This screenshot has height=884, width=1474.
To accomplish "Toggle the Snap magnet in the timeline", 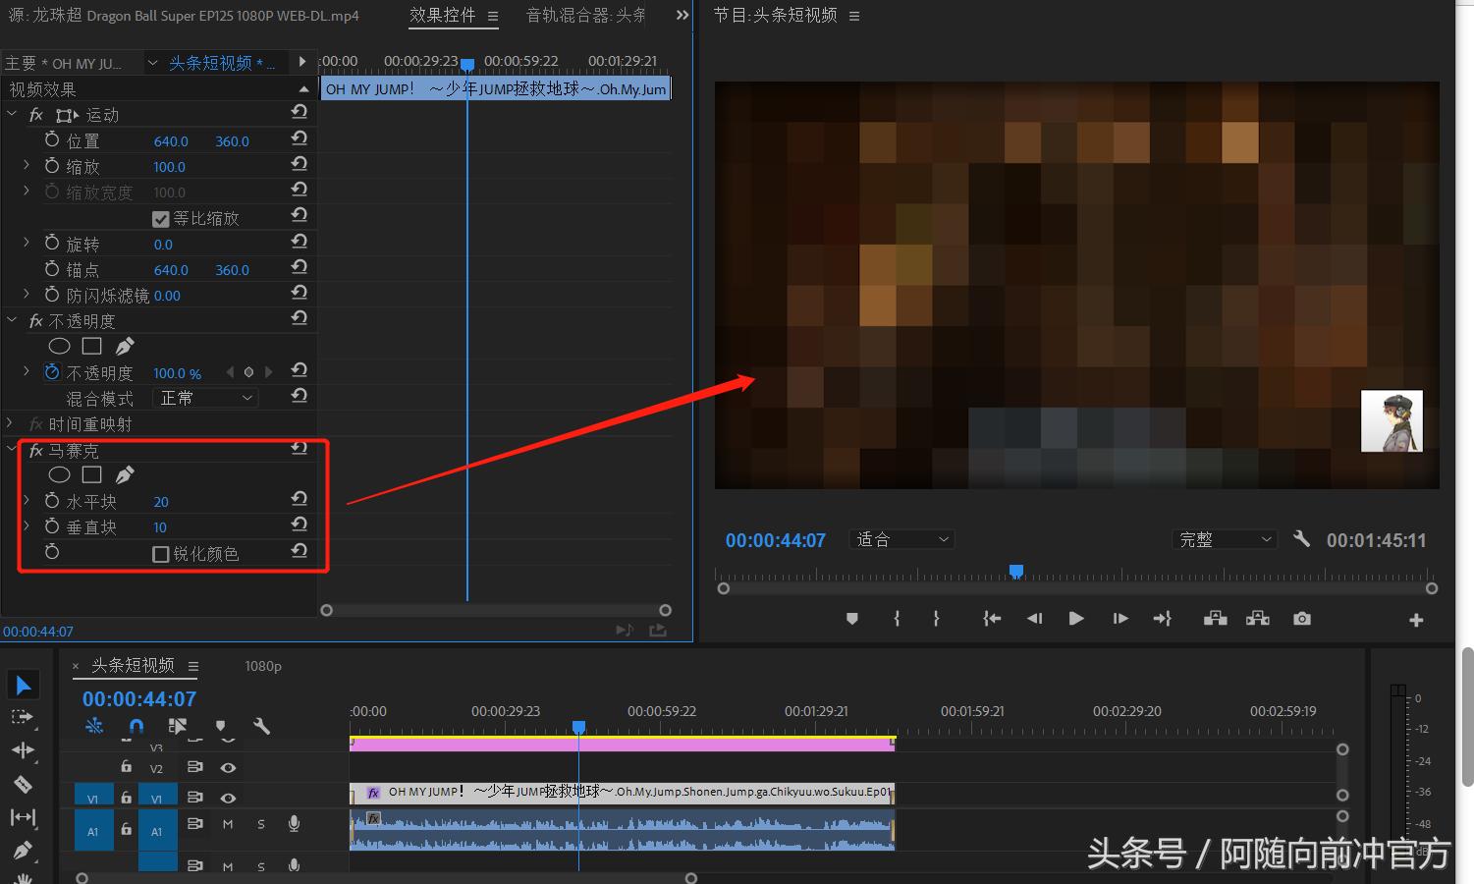I will 135,726.
